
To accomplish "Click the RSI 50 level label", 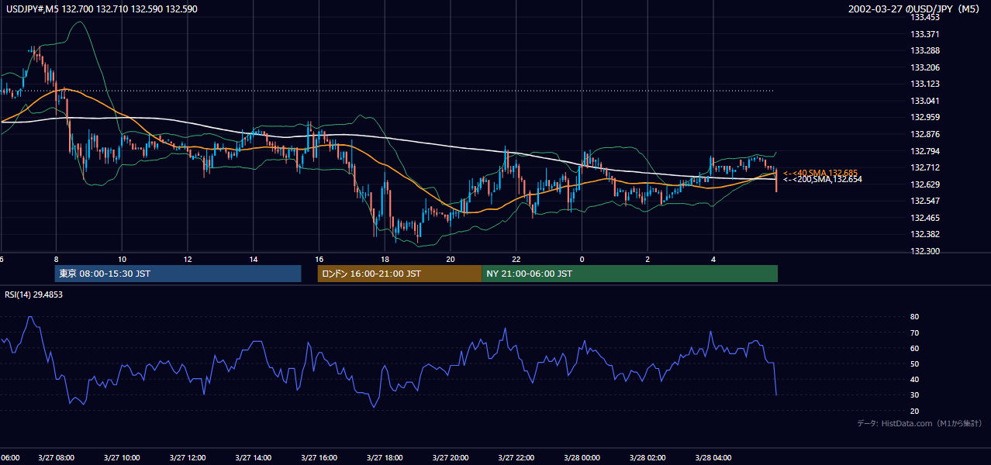I will point(914,363).
